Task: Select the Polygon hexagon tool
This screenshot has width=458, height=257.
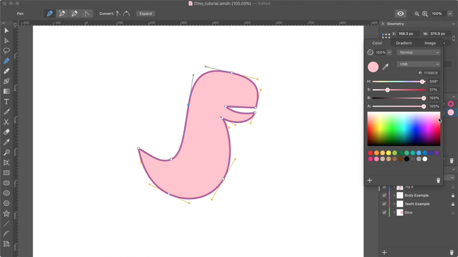Action: [x=6, y=203]
